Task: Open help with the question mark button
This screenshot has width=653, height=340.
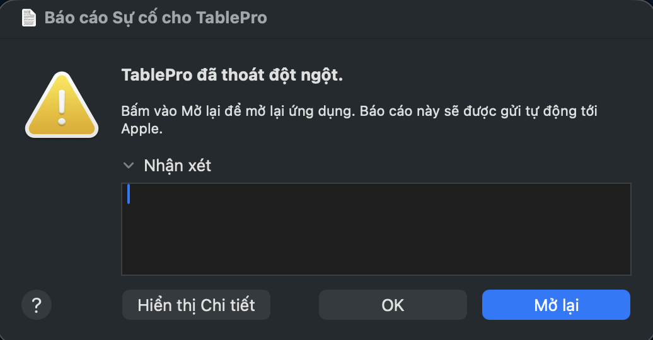Action: (37, 305)
